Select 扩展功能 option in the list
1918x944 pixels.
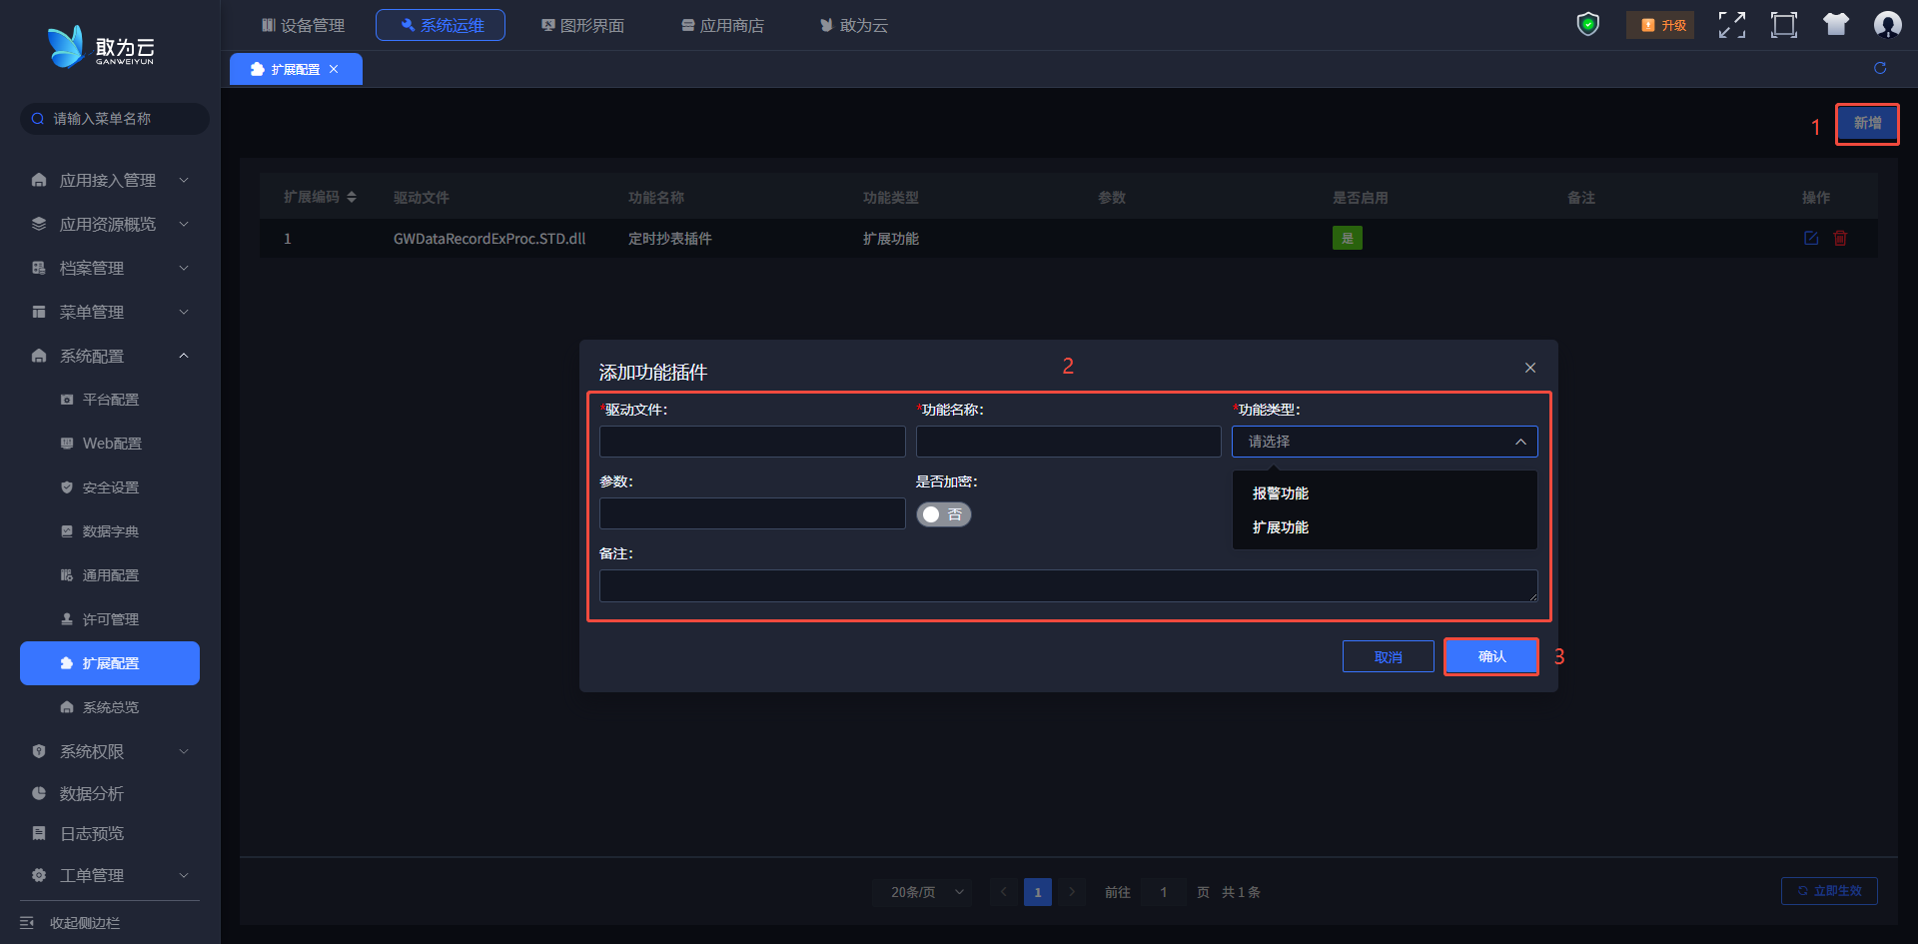(x=1281, y=527)
